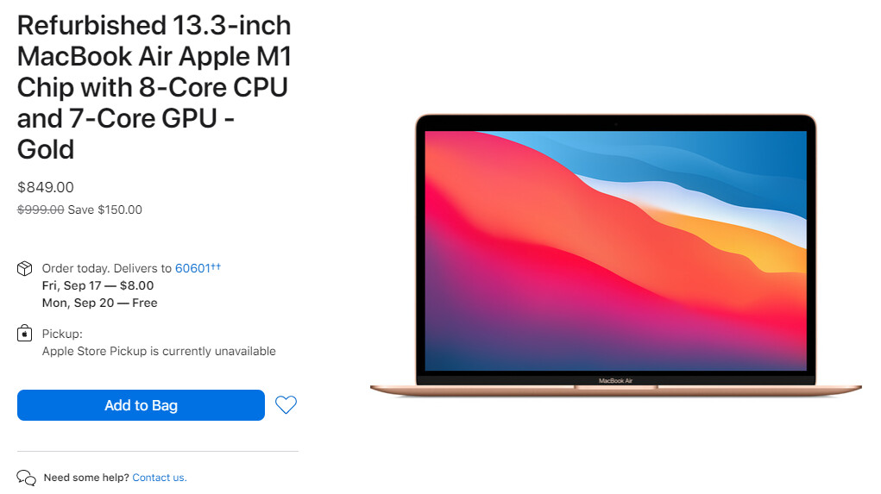Click the Pickup: label
881x494 pixels.
pos(62,334)
